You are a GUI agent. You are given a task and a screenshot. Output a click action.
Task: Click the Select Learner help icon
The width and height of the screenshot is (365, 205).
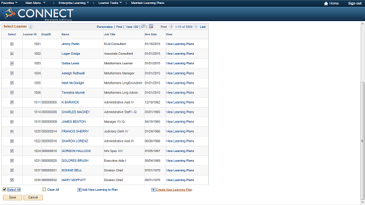(x=31, y=27)
